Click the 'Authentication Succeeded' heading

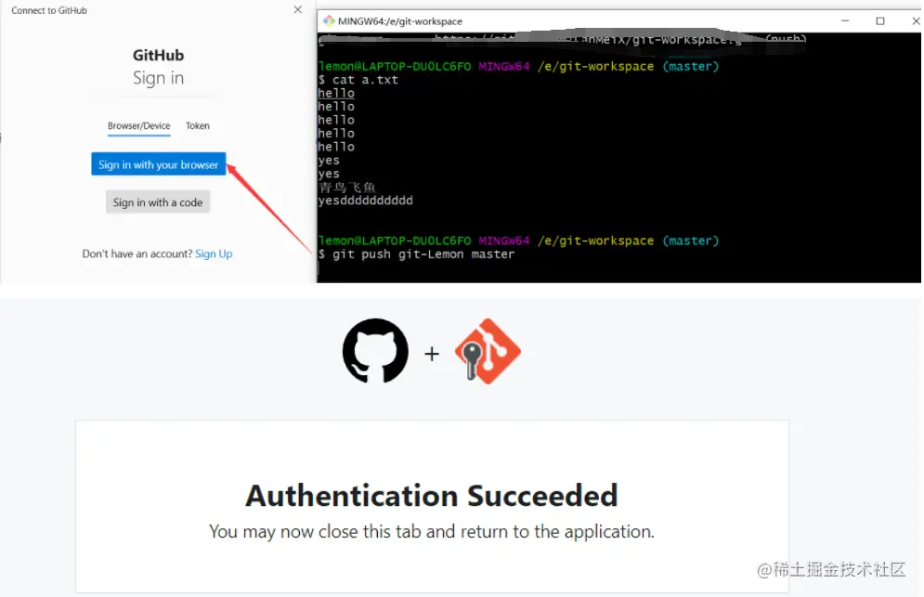(x=432, y=496)
